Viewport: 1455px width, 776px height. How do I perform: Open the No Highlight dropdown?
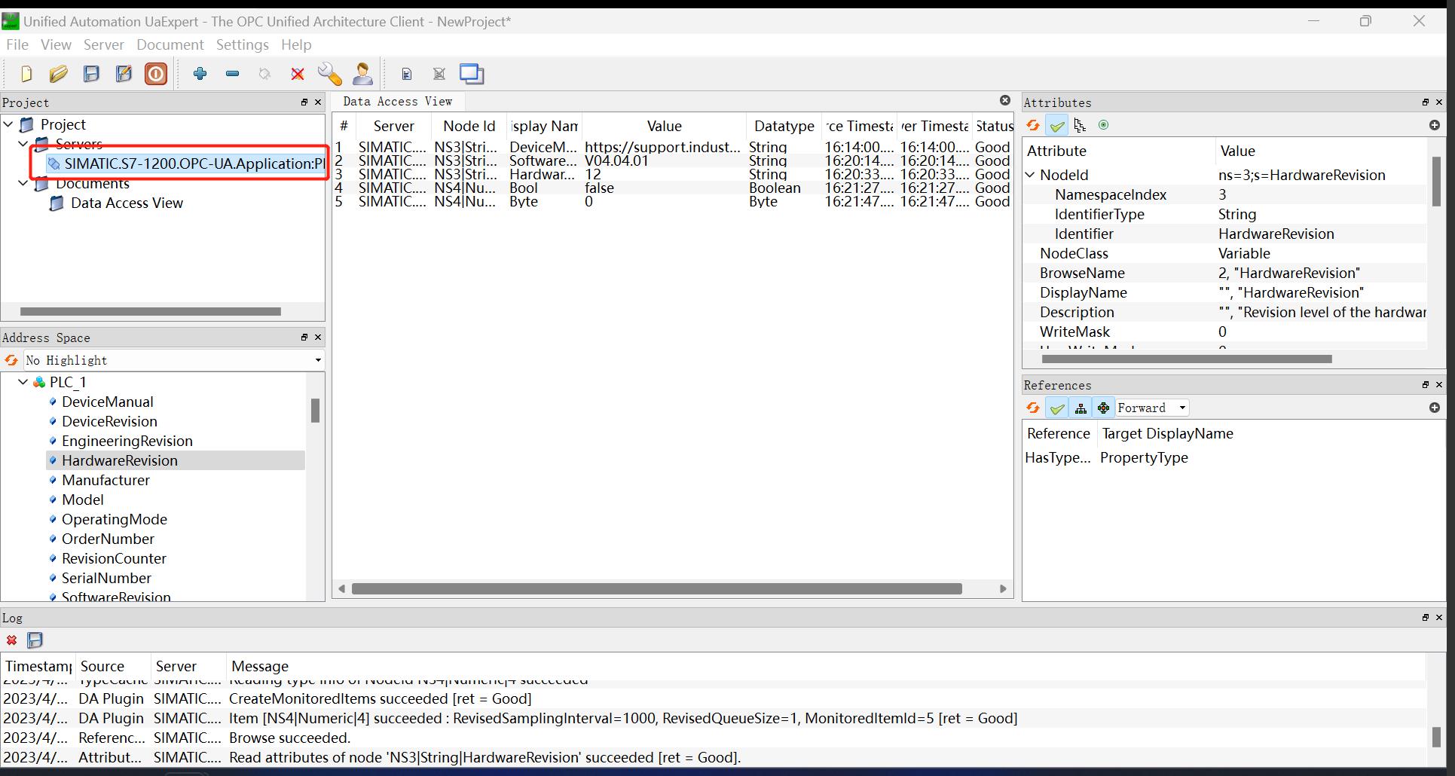point(174,360)
